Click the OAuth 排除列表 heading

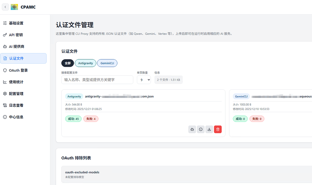(76, 158)
